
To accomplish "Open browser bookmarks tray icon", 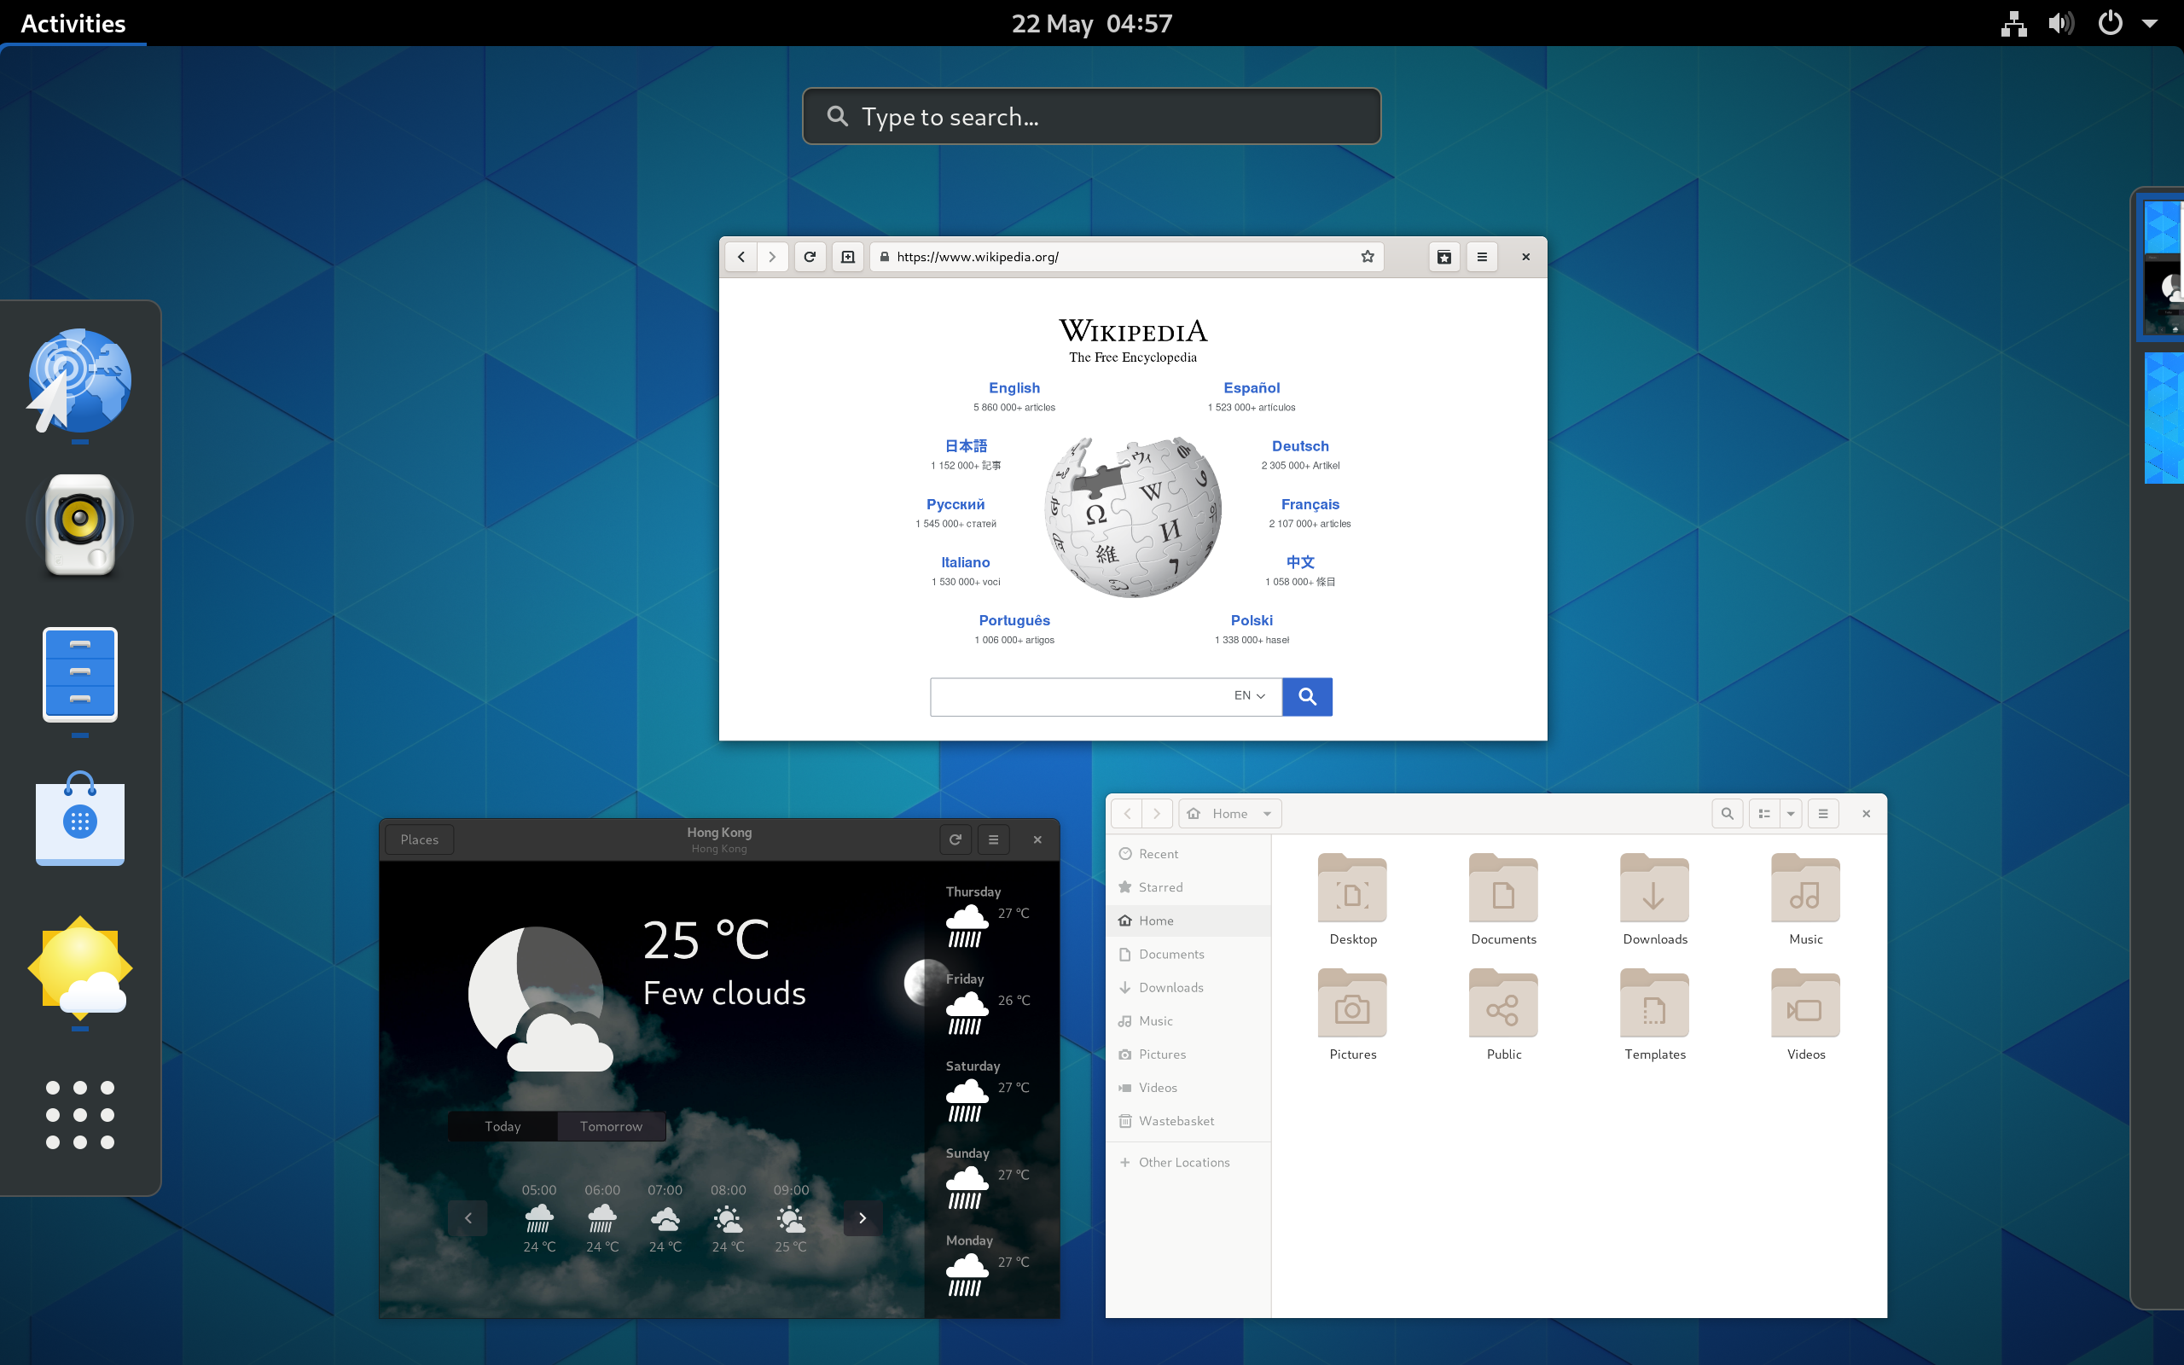I will click(x=1444, y=258).
